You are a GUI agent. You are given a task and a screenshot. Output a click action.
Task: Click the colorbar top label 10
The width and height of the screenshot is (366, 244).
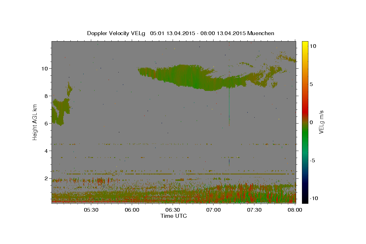click(312, 46)
